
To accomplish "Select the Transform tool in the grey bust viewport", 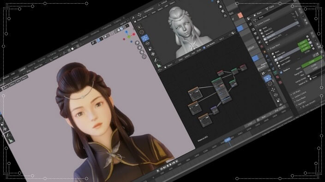I will (x=153, y=54).
